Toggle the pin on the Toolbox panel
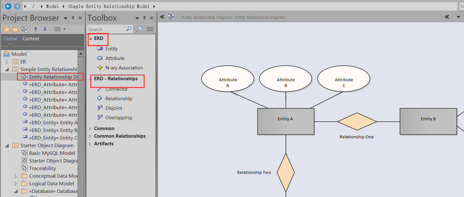The height and width of the screenshot is (197, 464). click(144, 18)
